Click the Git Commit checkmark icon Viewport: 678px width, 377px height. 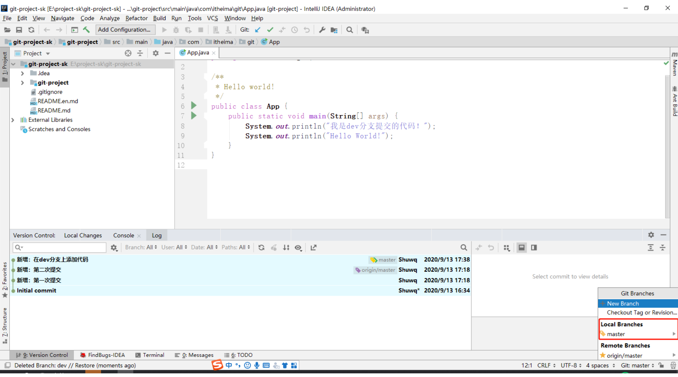(270, 30)
